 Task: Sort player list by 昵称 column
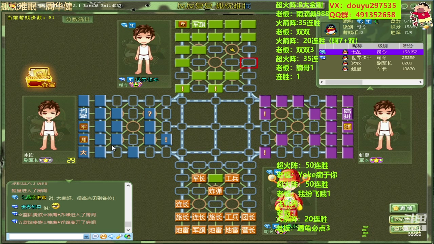click(357, 46)
